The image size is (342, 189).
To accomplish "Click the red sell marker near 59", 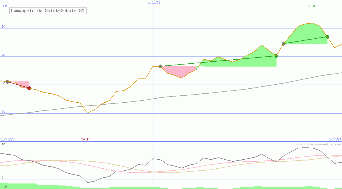I will (29, 88).
